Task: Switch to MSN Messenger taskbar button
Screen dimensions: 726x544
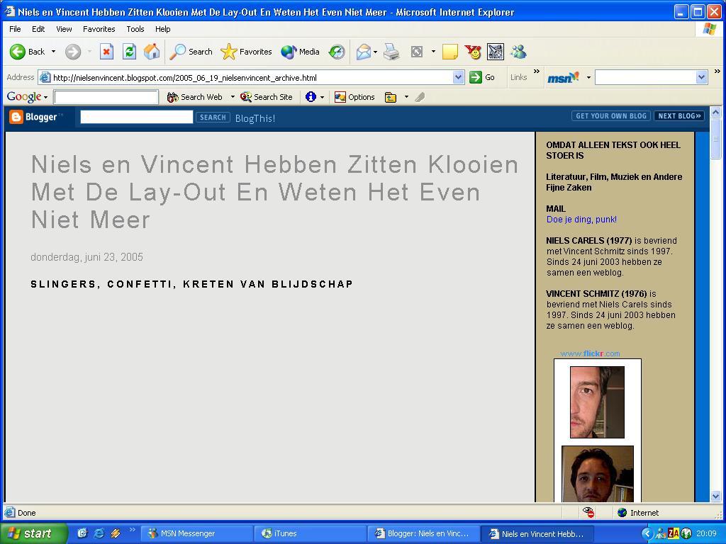Action: (196, 534)
